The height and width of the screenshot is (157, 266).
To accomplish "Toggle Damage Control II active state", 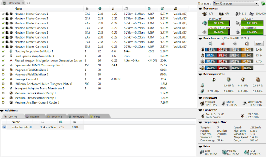I will [x=3, y=79].
